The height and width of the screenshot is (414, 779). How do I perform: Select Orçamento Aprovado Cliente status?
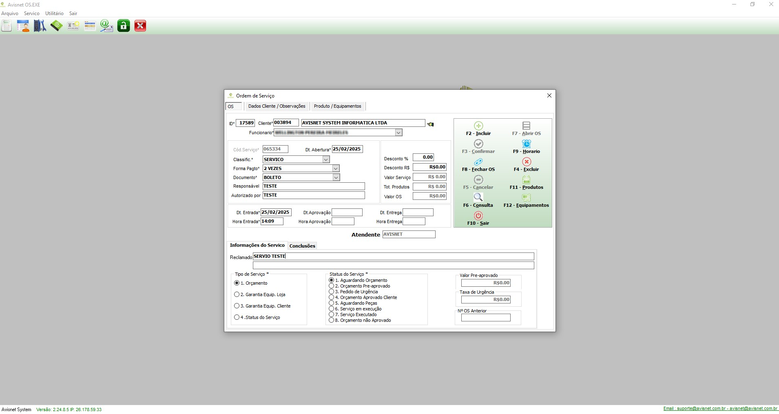click(x=332, y=297)
